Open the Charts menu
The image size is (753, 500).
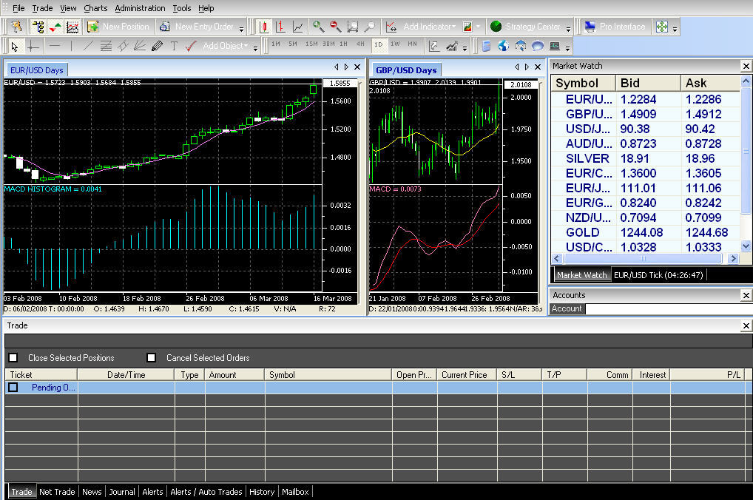[96, 7]
